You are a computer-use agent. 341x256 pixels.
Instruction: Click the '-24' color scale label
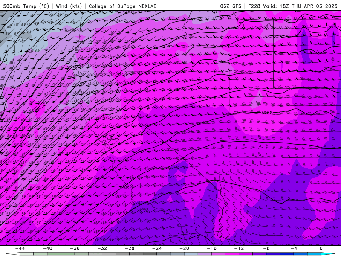click(157, 248)
